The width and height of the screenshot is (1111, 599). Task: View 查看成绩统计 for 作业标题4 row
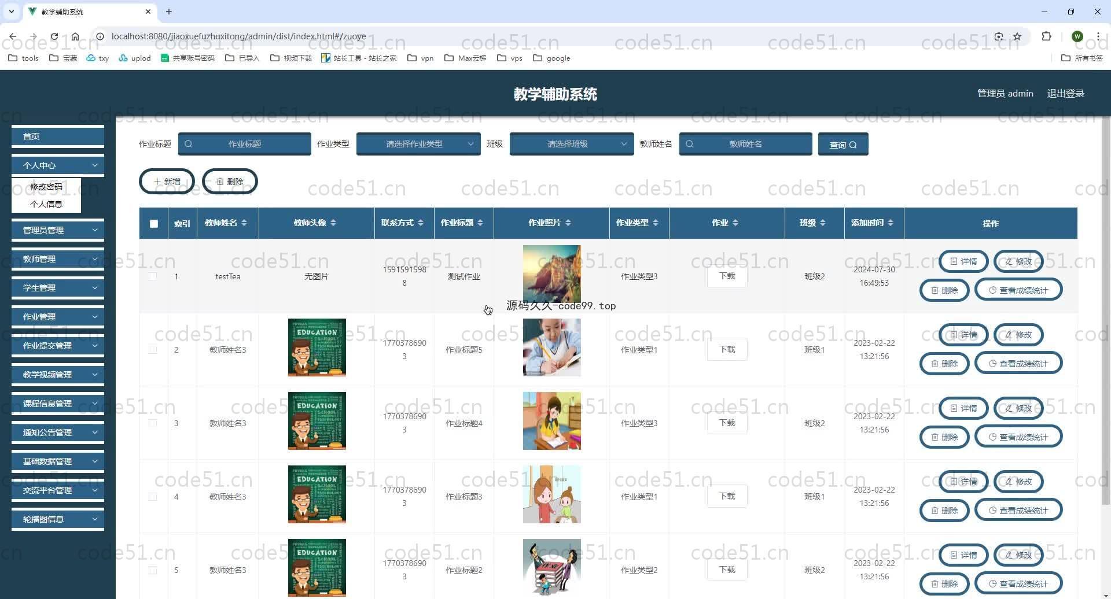tap(1018, 437)
